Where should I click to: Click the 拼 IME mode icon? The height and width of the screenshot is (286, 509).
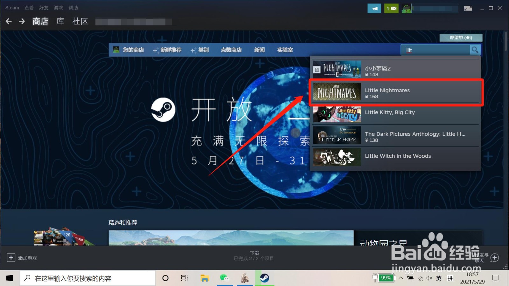click(x=450, y=278)
